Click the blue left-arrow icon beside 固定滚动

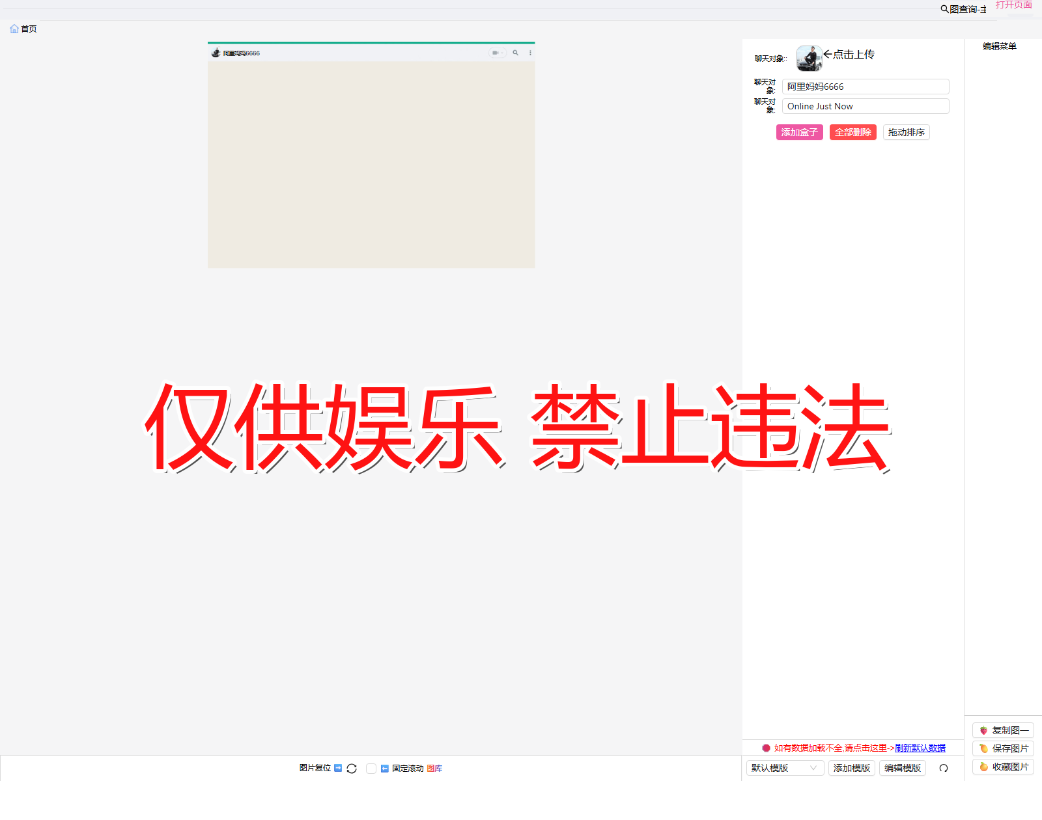385,768
